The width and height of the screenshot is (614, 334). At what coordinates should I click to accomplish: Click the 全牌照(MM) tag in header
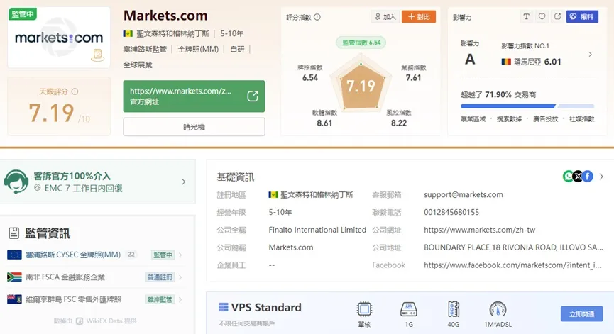(x=198, y=49)
